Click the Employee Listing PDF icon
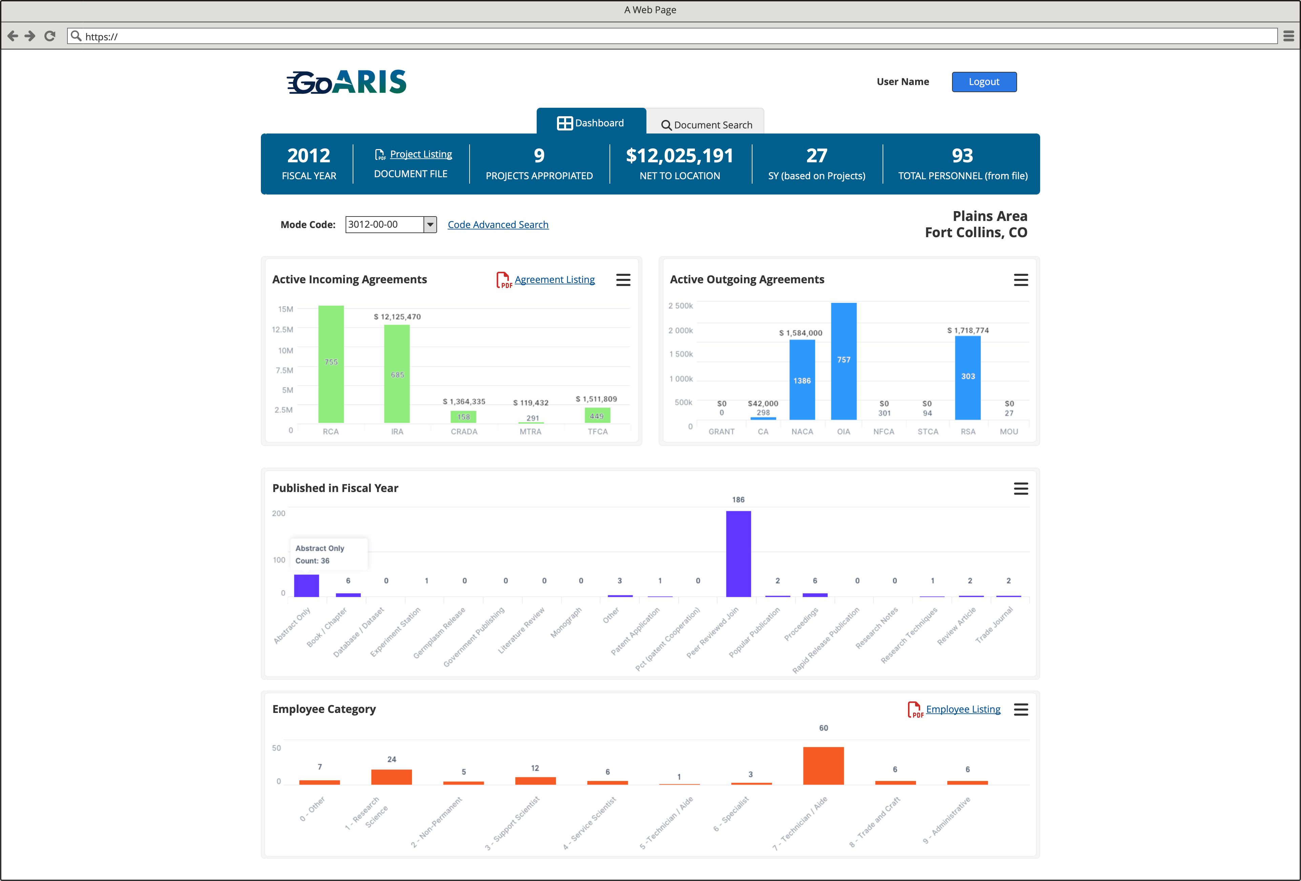 (915, 709)
